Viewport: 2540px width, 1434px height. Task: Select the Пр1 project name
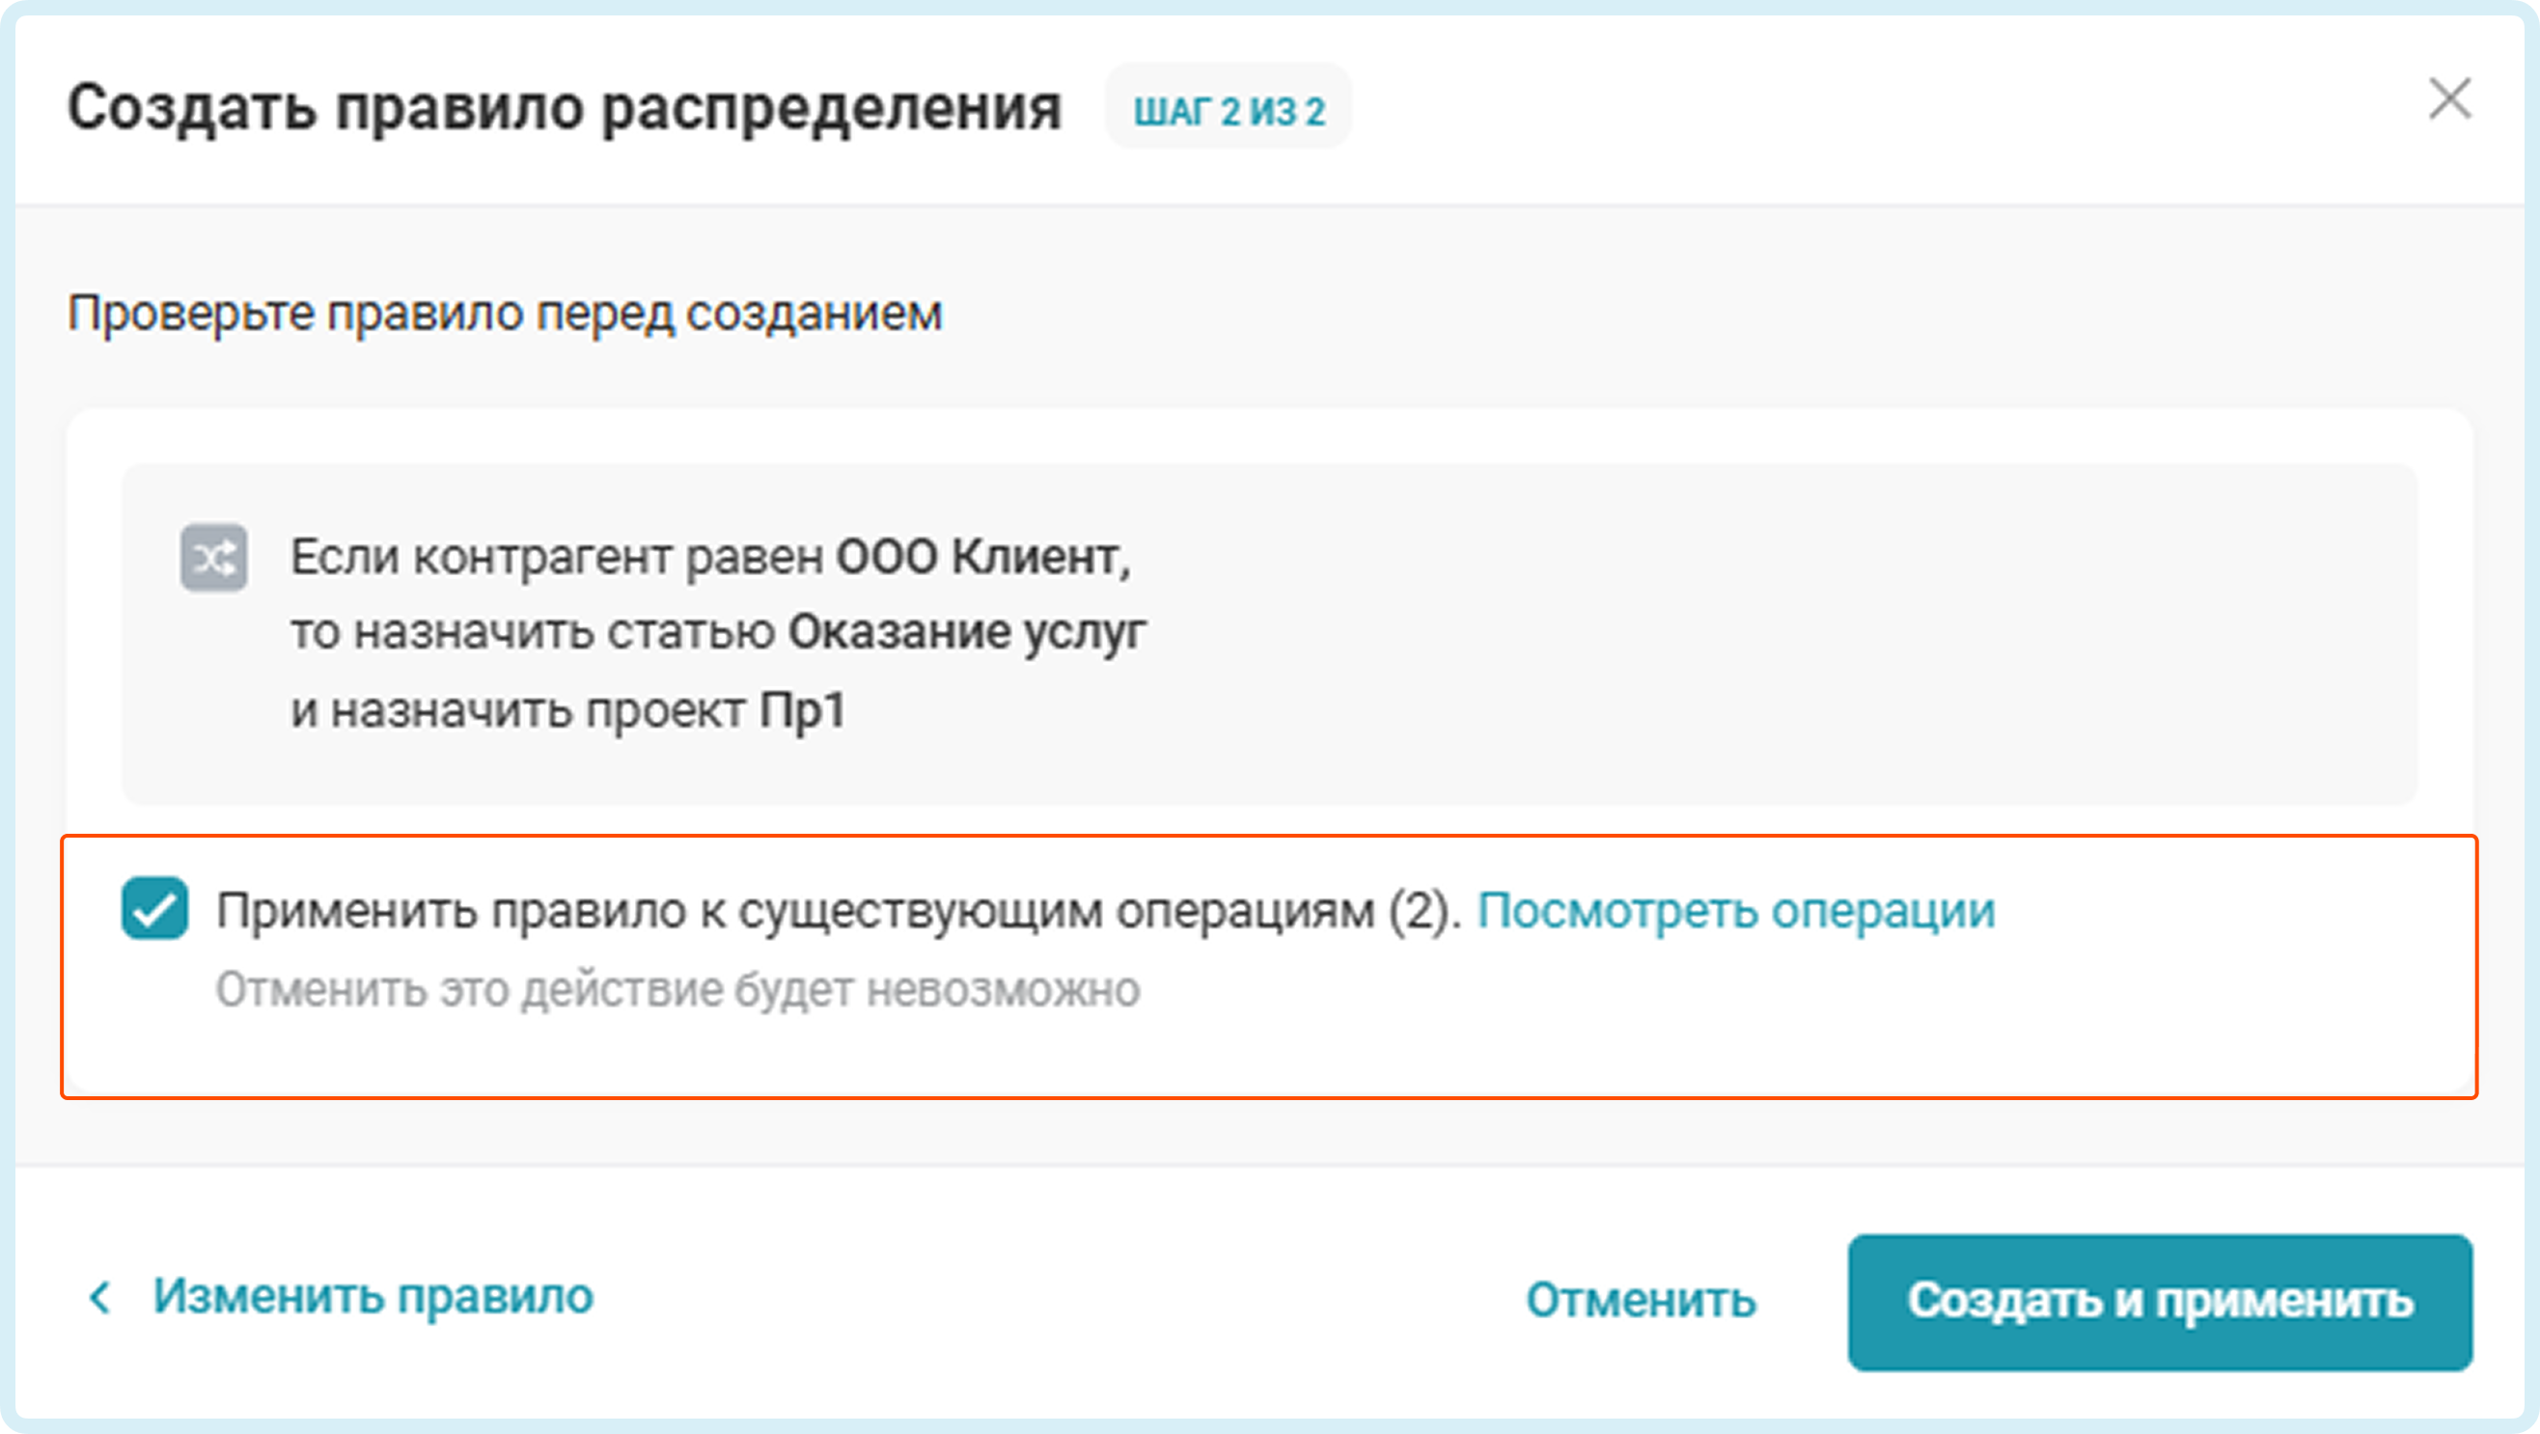click(x=803, y=710)
